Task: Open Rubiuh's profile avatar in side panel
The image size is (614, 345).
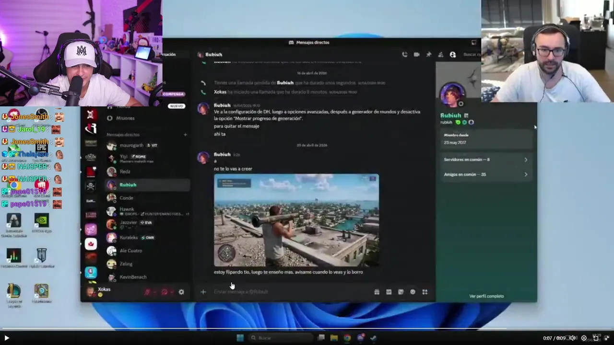Action: [x=452, y=94]
